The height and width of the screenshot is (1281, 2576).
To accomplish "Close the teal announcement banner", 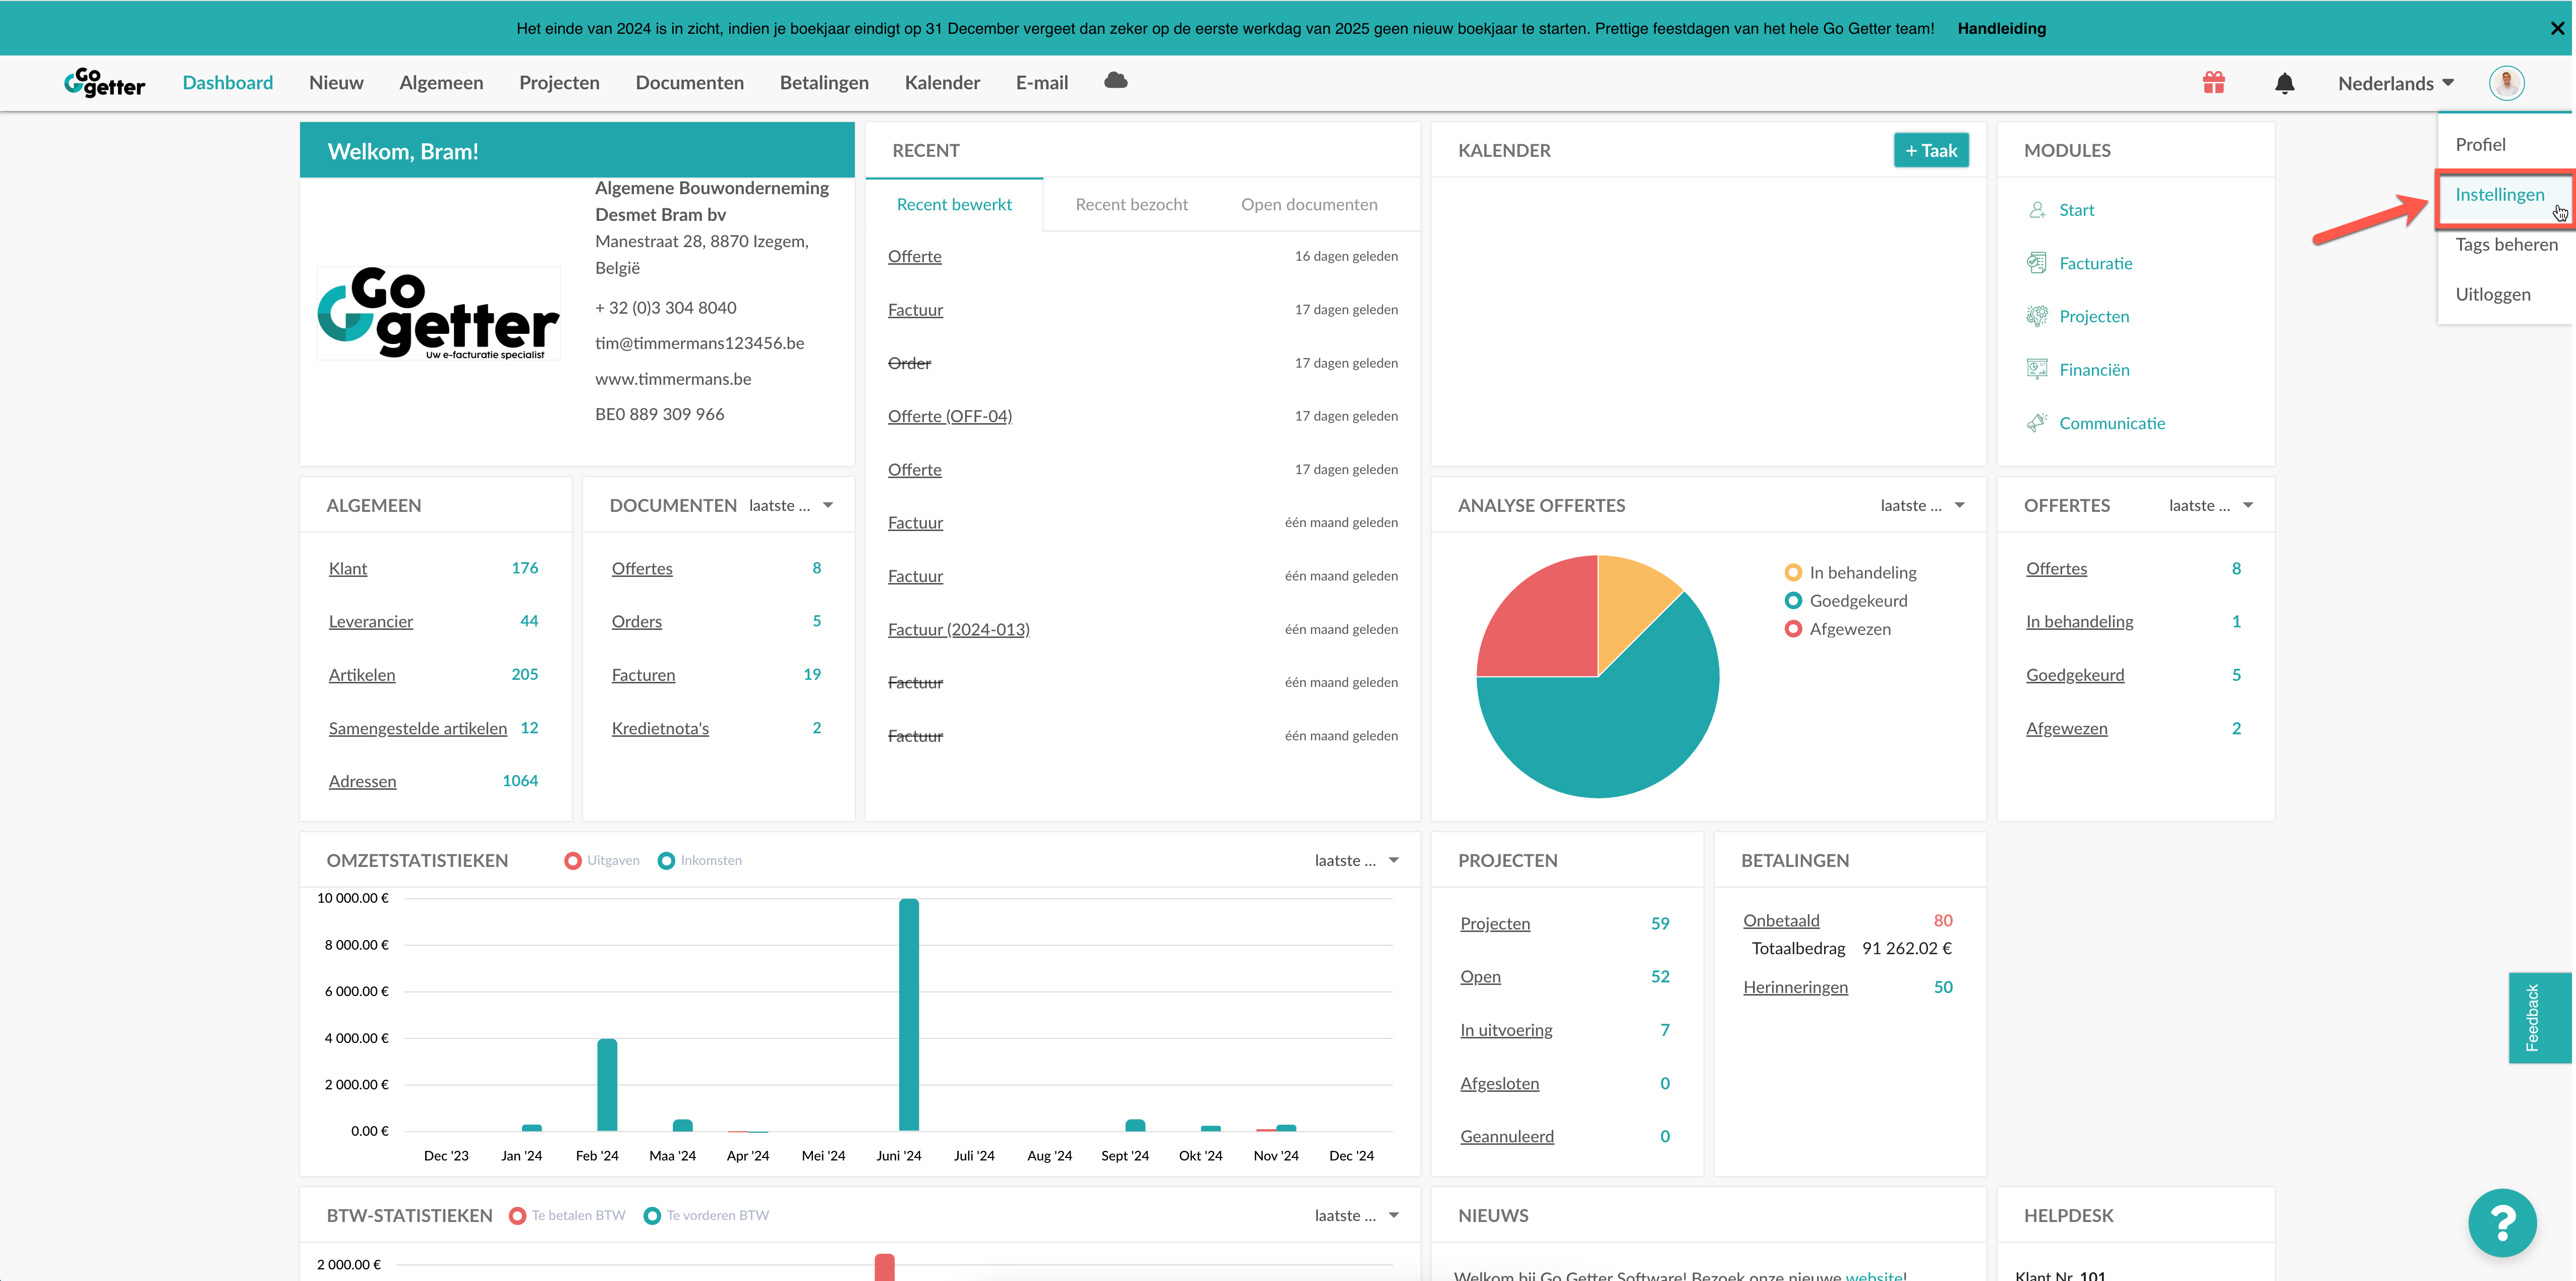I will (x=2557, y=28).
